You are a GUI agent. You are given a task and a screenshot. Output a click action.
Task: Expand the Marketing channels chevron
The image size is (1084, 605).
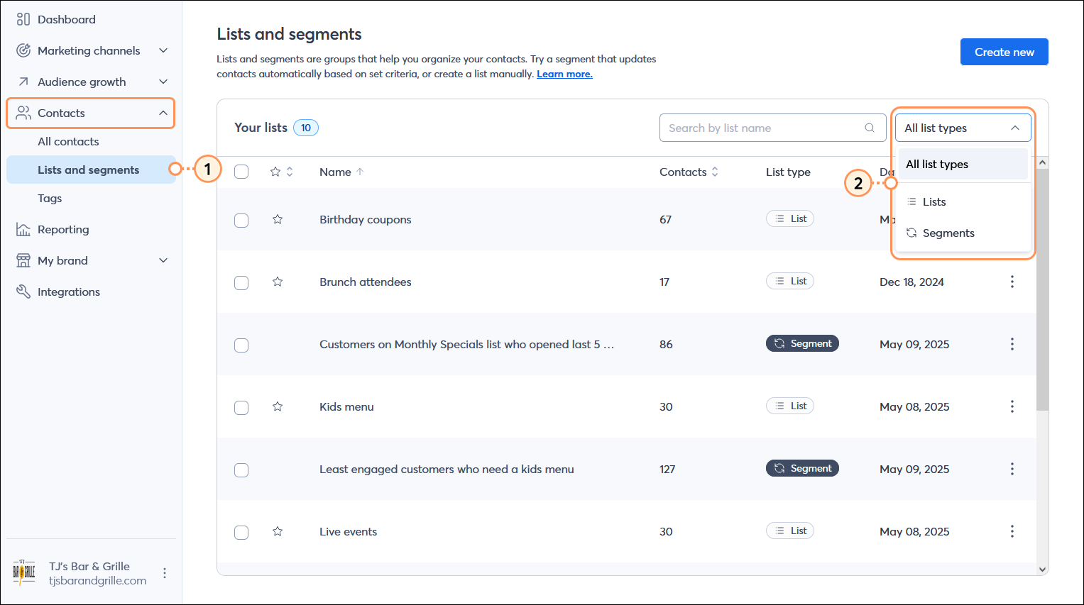click(x=163, y=50)
